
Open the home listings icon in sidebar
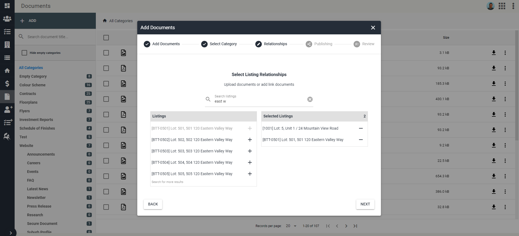pyautogui.click(x=7, y=71)
